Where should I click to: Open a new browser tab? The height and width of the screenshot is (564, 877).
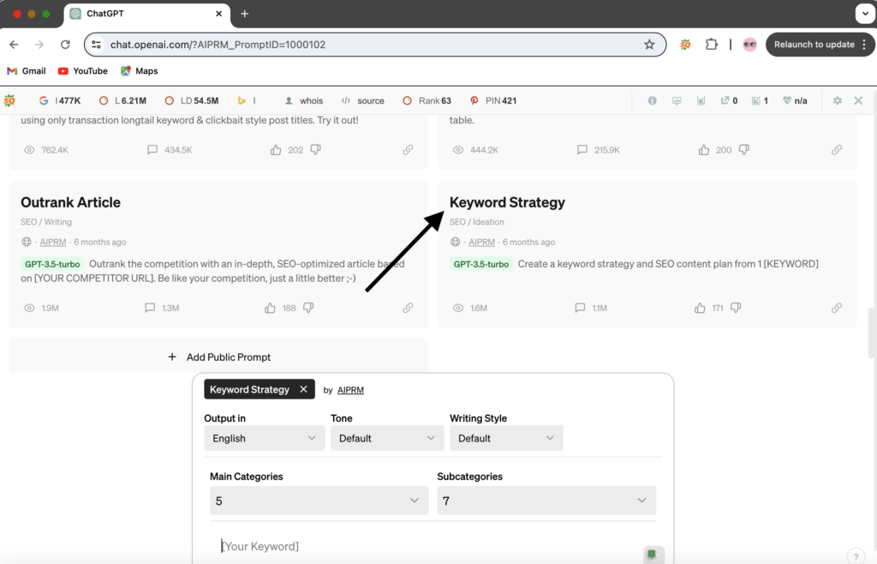coord(244,14)
